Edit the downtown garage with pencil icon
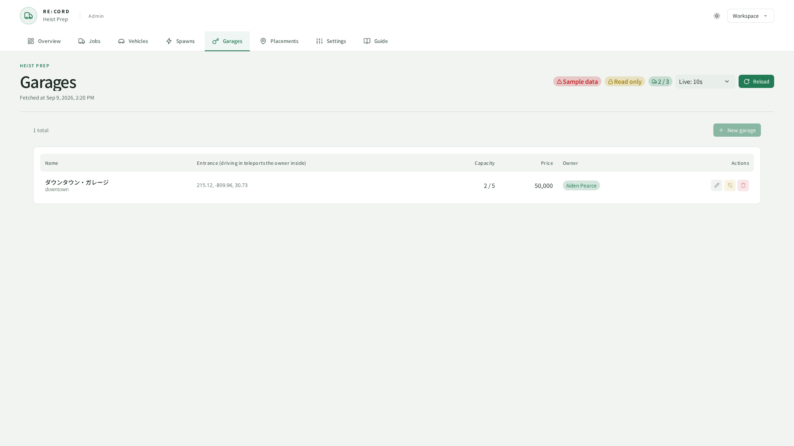 point(717,185)
